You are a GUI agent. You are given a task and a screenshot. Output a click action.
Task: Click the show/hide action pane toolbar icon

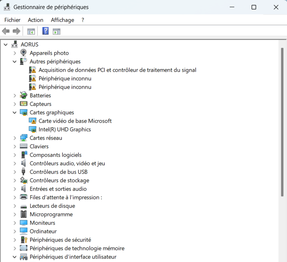(x=56, y=31)
